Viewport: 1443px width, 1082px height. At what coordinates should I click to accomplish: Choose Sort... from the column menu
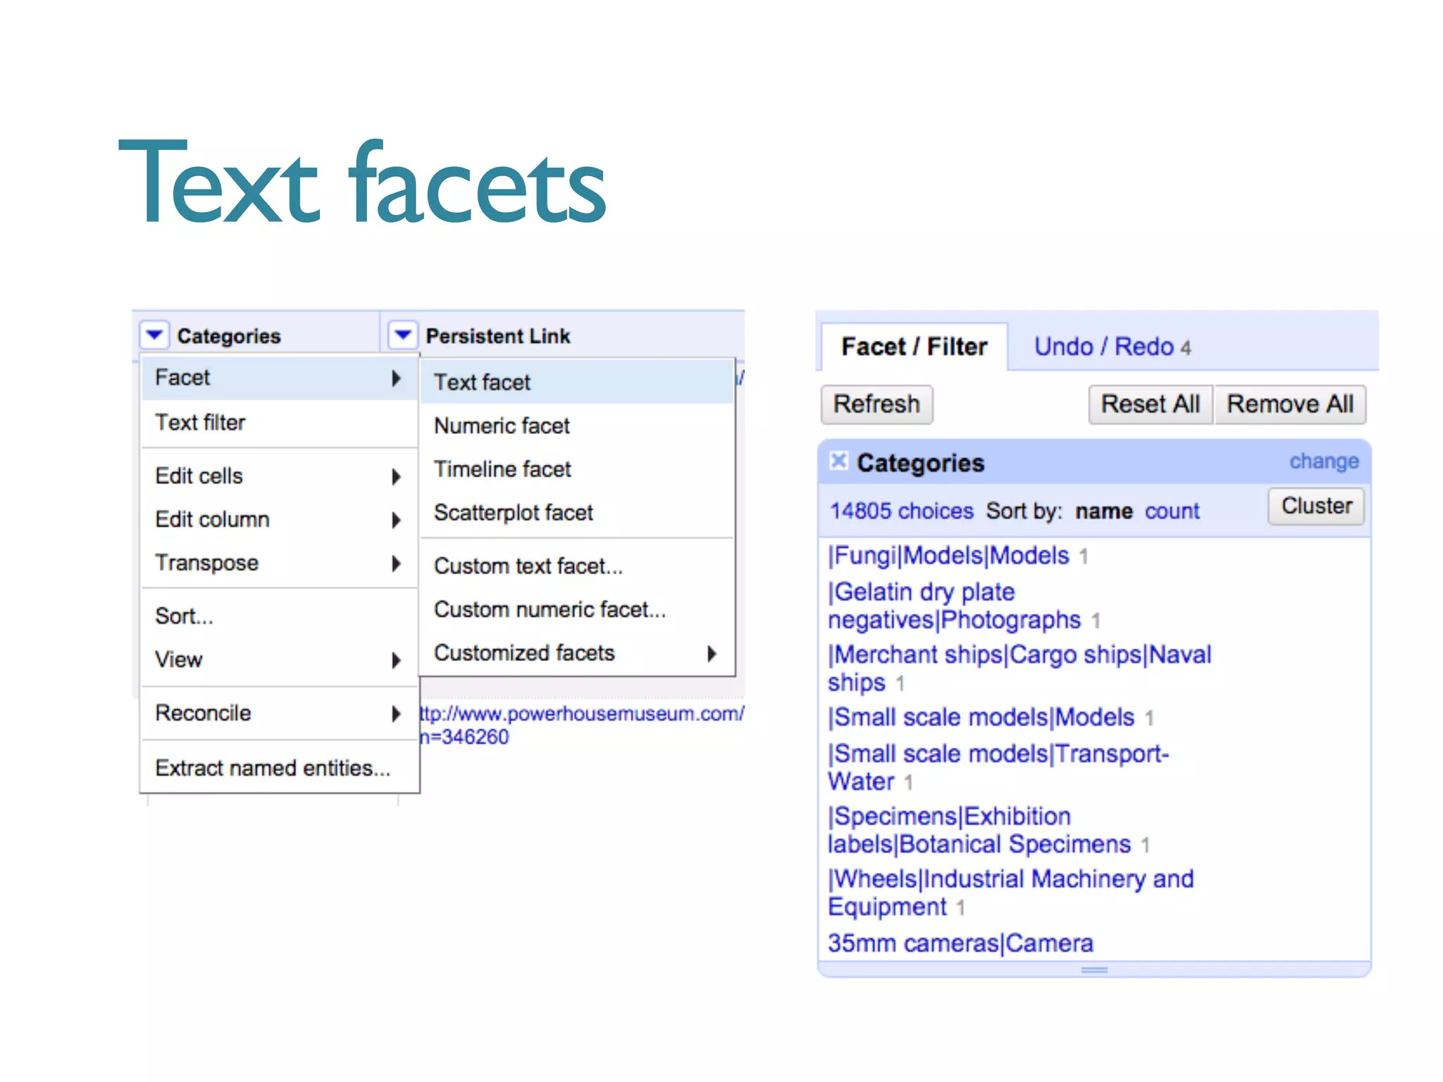click(x=280, y=616)
